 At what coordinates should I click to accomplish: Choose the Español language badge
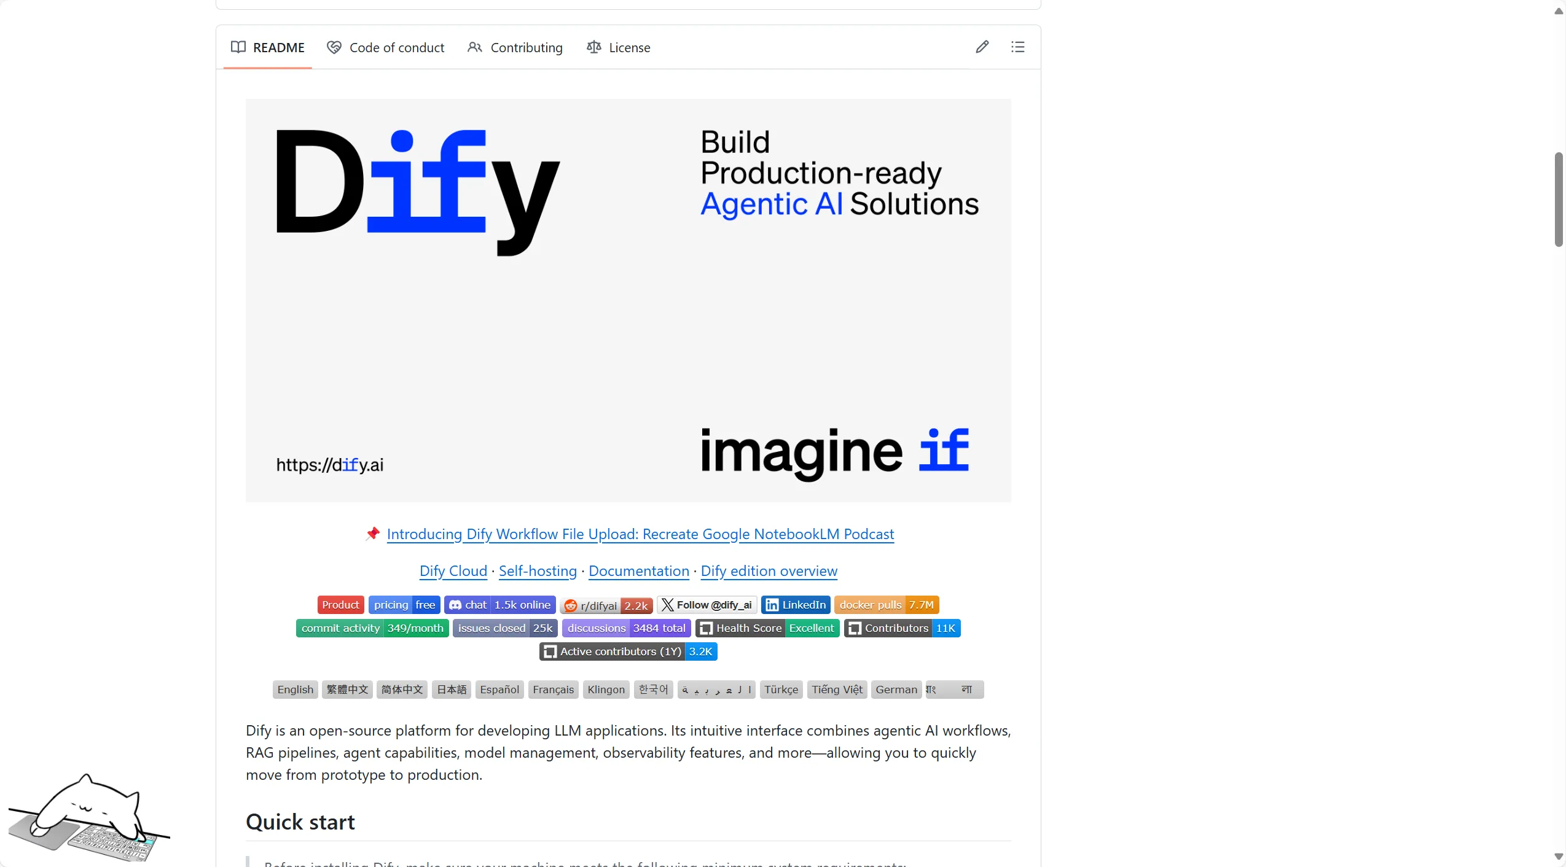[x=499, y=690]
